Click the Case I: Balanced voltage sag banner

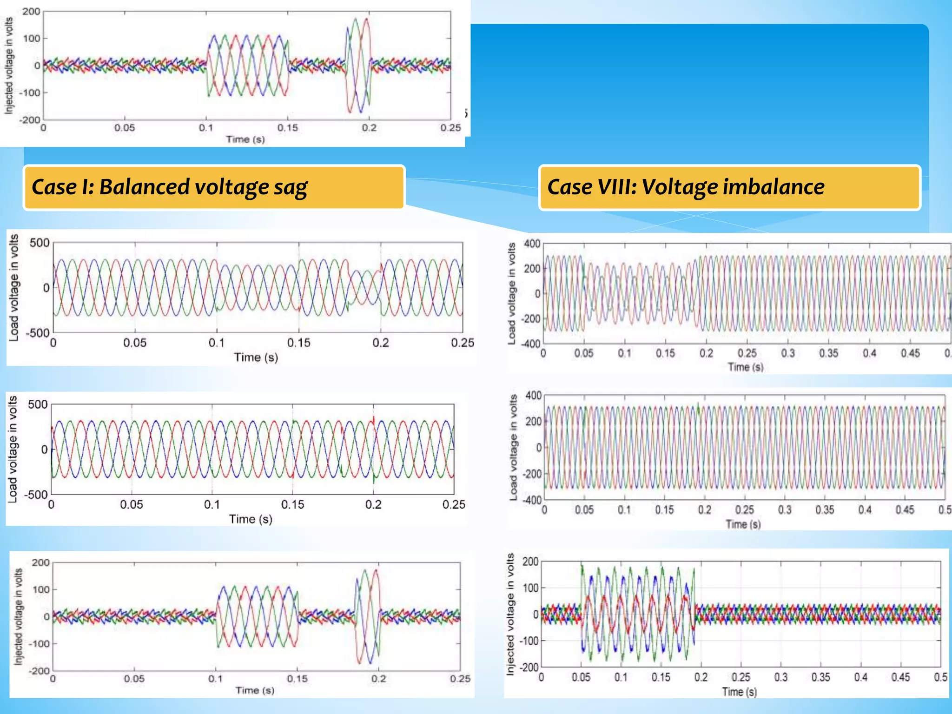point(214,187)
